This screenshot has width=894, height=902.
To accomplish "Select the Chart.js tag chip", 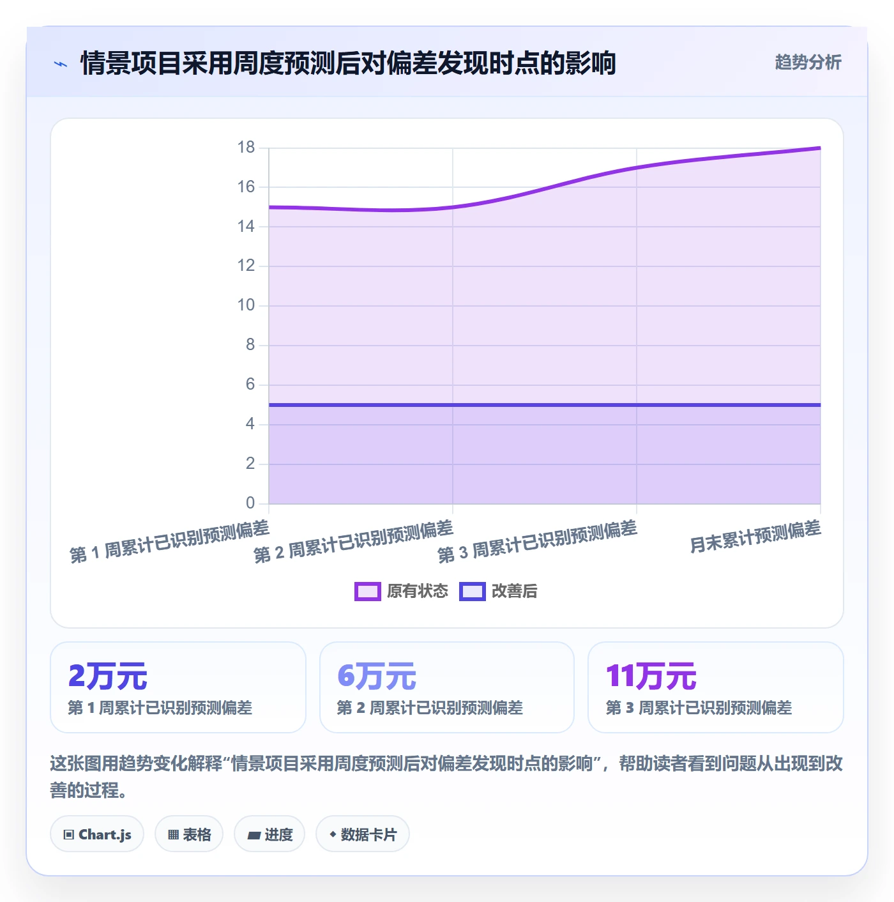I will 97,834.
